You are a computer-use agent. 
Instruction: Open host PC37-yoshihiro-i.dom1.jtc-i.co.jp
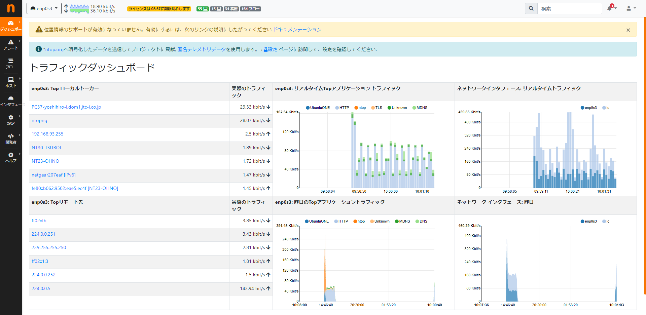(66, 107)
